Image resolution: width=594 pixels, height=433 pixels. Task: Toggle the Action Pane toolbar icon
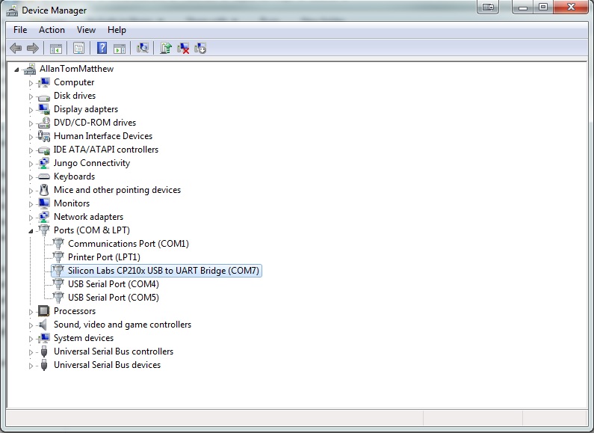(x=120, y=48)
